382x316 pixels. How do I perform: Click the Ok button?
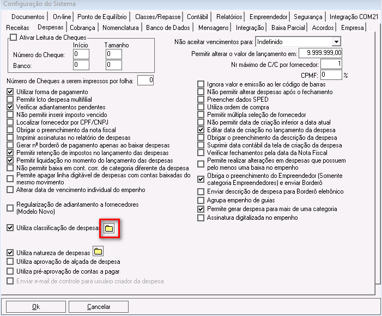[x=36, y=307]
